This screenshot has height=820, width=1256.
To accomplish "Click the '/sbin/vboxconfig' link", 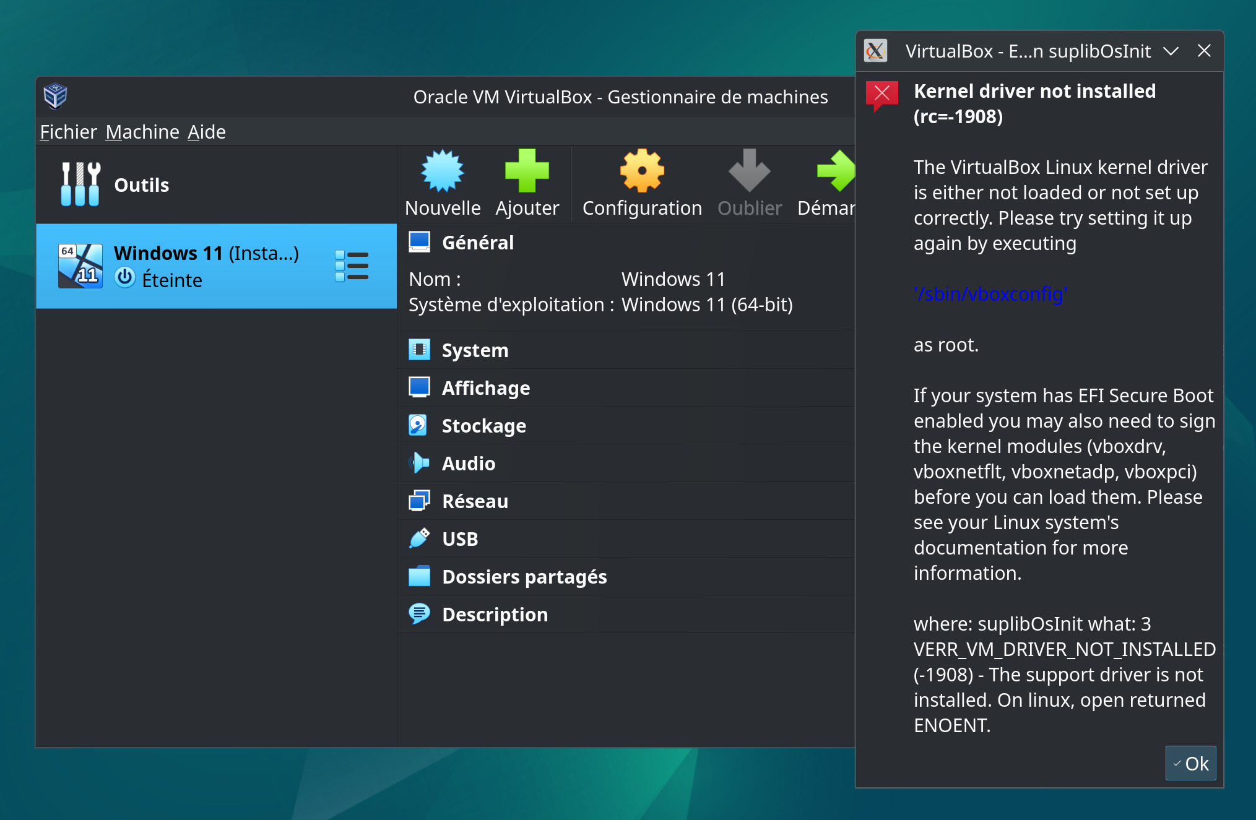I will pyautogui.click(x=990, y=294).
